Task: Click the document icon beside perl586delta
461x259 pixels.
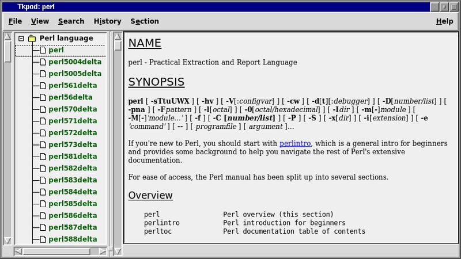Action: (x=43, y=215)
